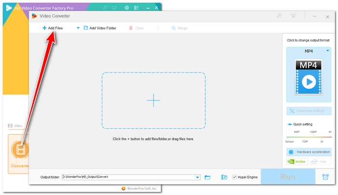
Task: Open the shopping cart icon in Video Converter
Action: click(293, 16)
